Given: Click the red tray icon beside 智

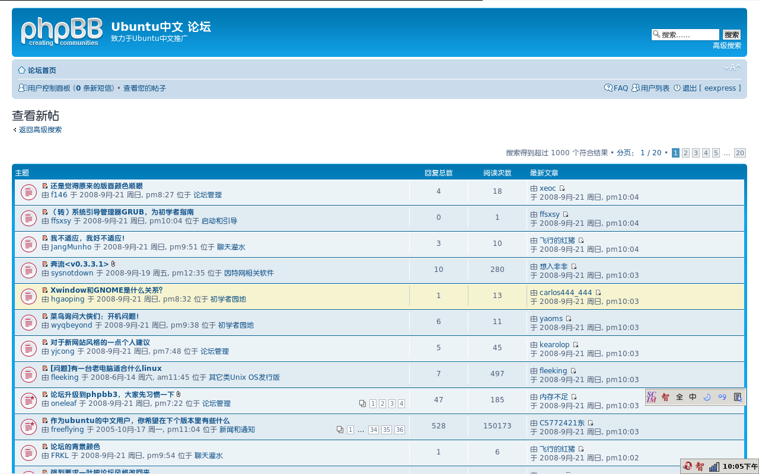Looking at the screenshot, I should pyautogui.click(x=687, y=466).
